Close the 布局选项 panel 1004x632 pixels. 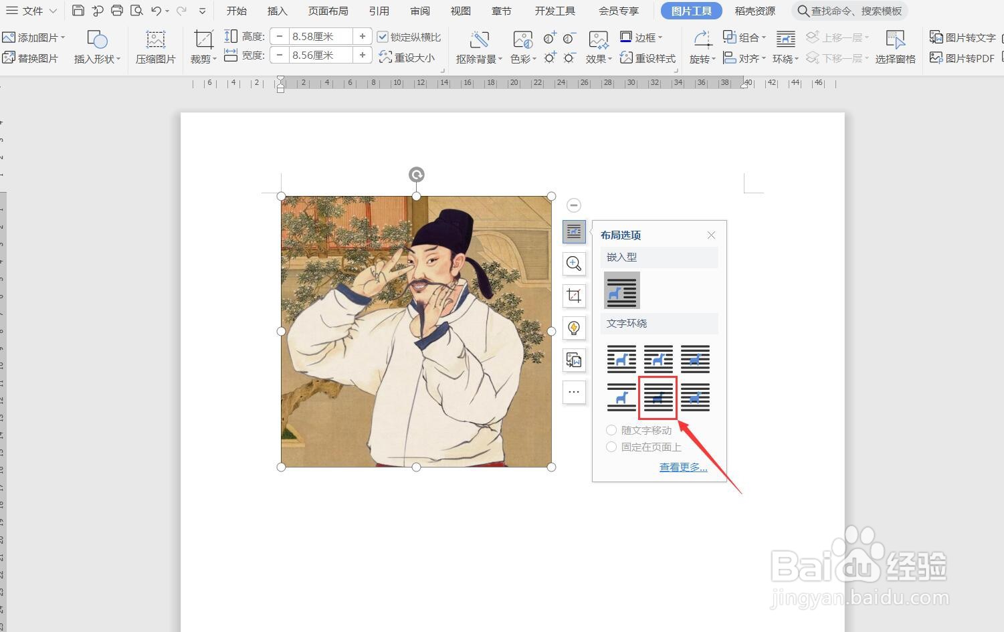[x=711, y=235]
